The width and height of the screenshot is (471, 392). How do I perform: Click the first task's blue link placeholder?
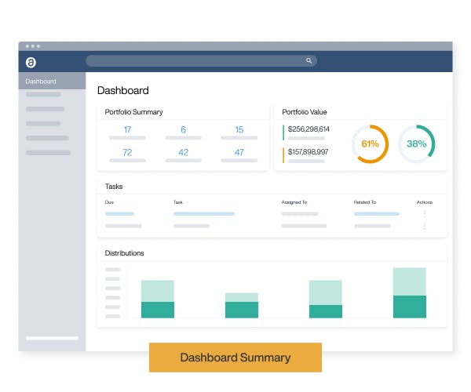(x=203, y=214)
